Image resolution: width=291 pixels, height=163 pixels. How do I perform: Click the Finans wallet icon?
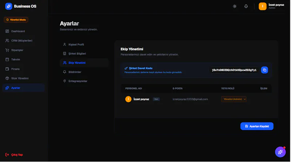7,69
